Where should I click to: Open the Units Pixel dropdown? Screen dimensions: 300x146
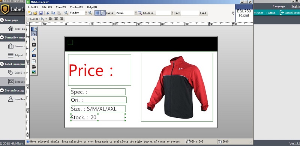coord(136,13)
